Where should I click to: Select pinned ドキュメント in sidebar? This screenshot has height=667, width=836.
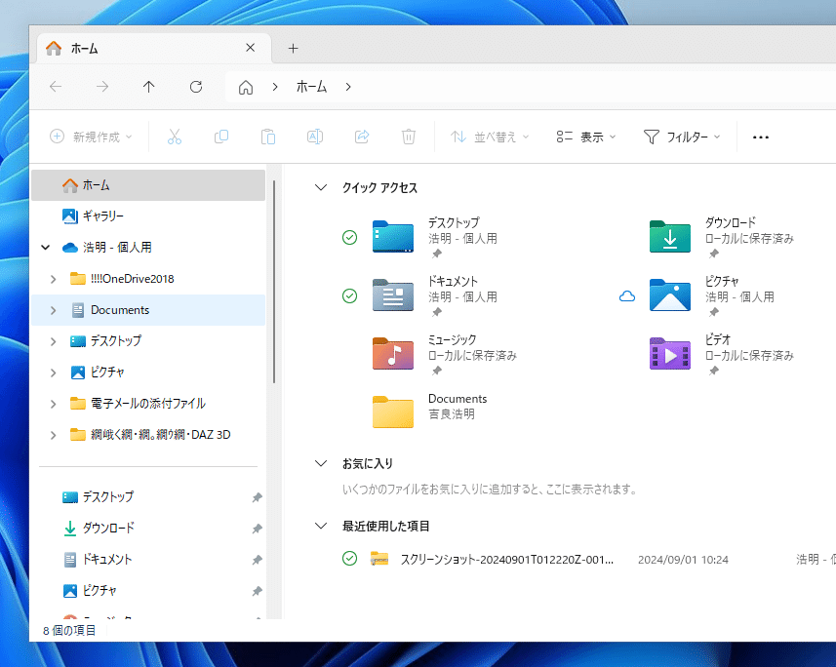[148, 560]
